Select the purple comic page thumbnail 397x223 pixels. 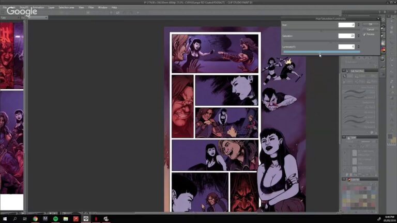(12, 142)
